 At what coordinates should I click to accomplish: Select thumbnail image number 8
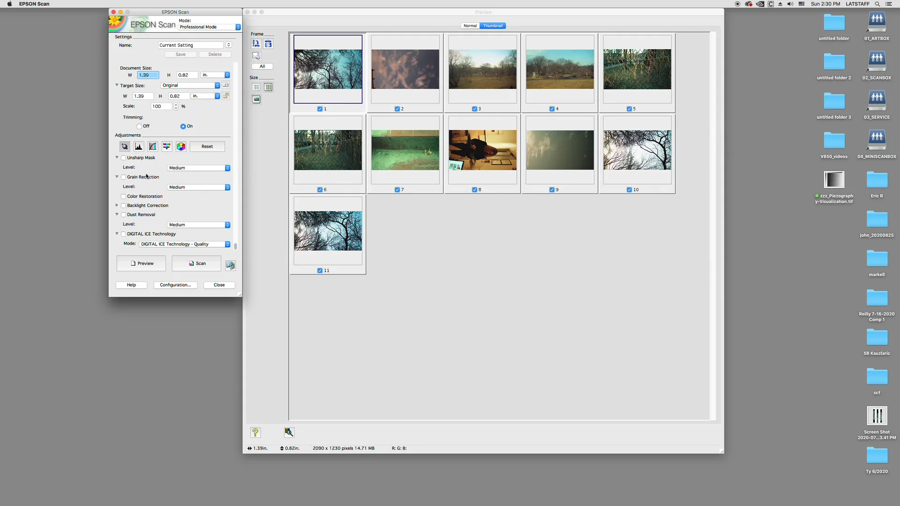[482, 150]
